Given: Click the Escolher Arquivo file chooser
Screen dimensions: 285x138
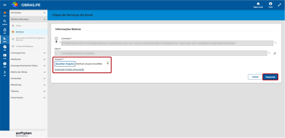Looking at the screenshot, I should (x=65, y=64).
